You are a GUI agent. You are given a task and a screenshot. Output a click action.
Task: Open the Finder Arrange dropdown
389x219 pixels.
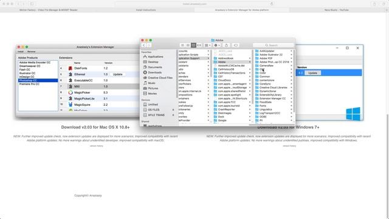[207, 45]
